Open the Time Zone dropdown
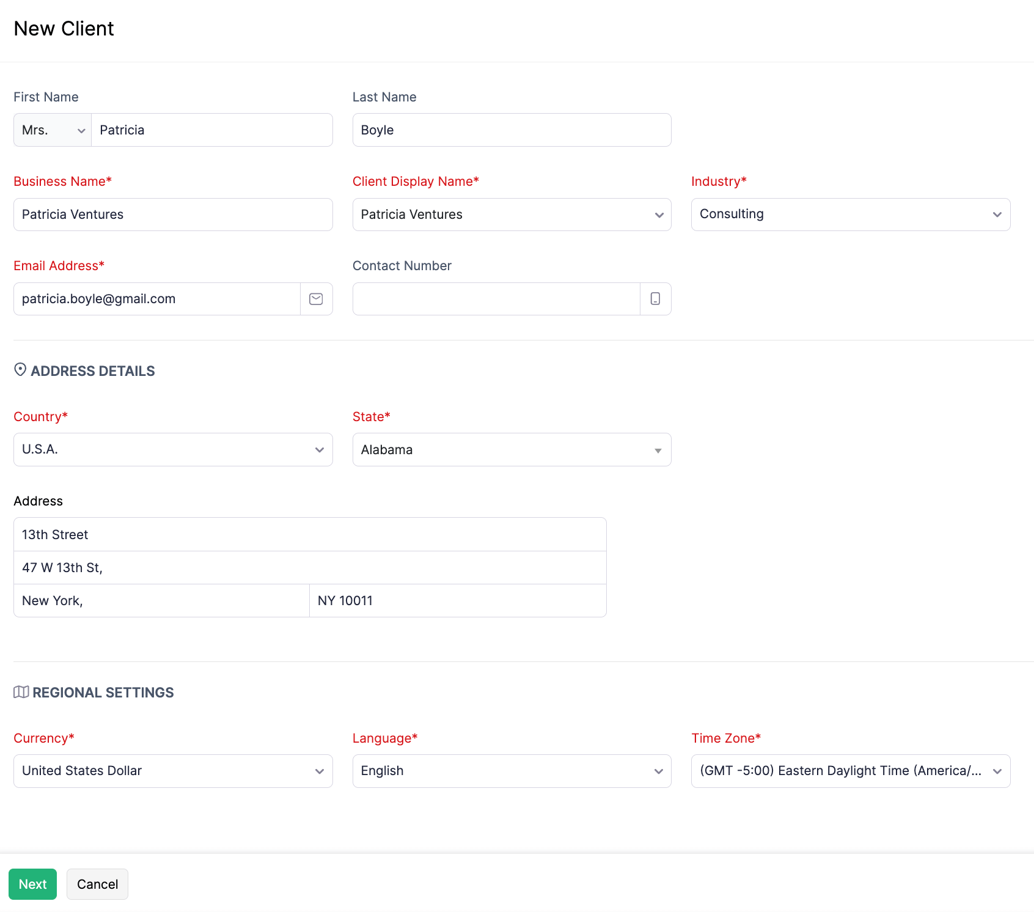1034x912 pixels. pos(997,771)
